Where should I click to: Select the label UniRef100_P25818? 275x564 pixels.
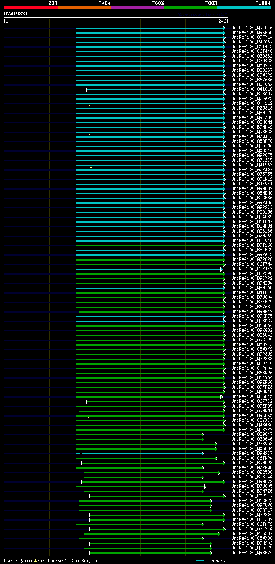252,108
